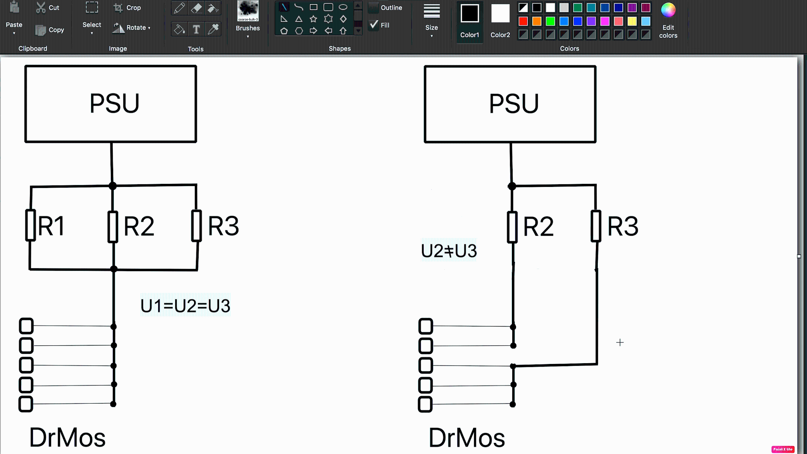Select the Eraser tool
Image resolution: width=807 pixels, height=454 pixels.
point(196,8)
